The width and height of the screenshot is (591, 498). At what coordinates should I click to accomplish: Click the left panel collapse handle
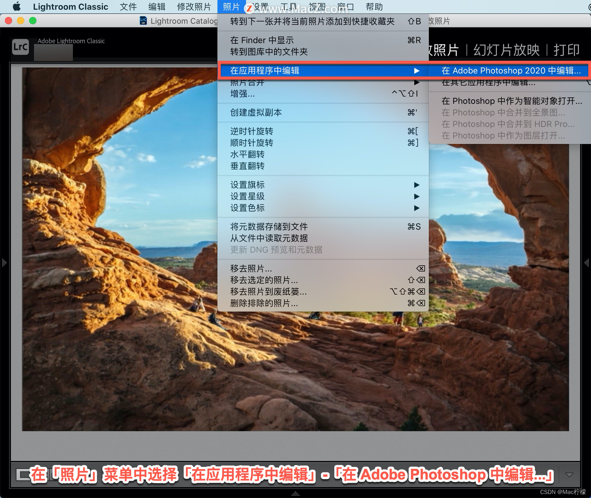pyautogui.click(x=4, y=263)
